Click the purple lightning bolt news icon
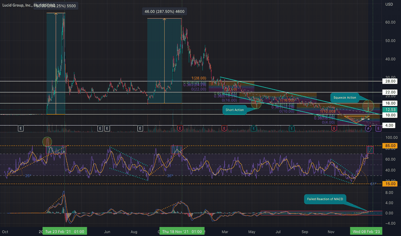The height and width of the screenshot is (236, 401). (x=368, y=128)
